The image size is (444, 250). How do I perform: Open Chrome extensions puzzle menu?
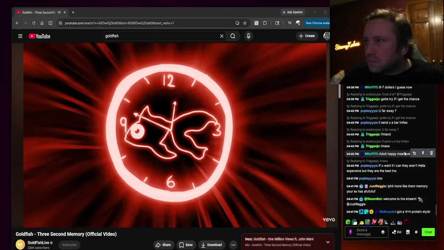pos(265,23)
